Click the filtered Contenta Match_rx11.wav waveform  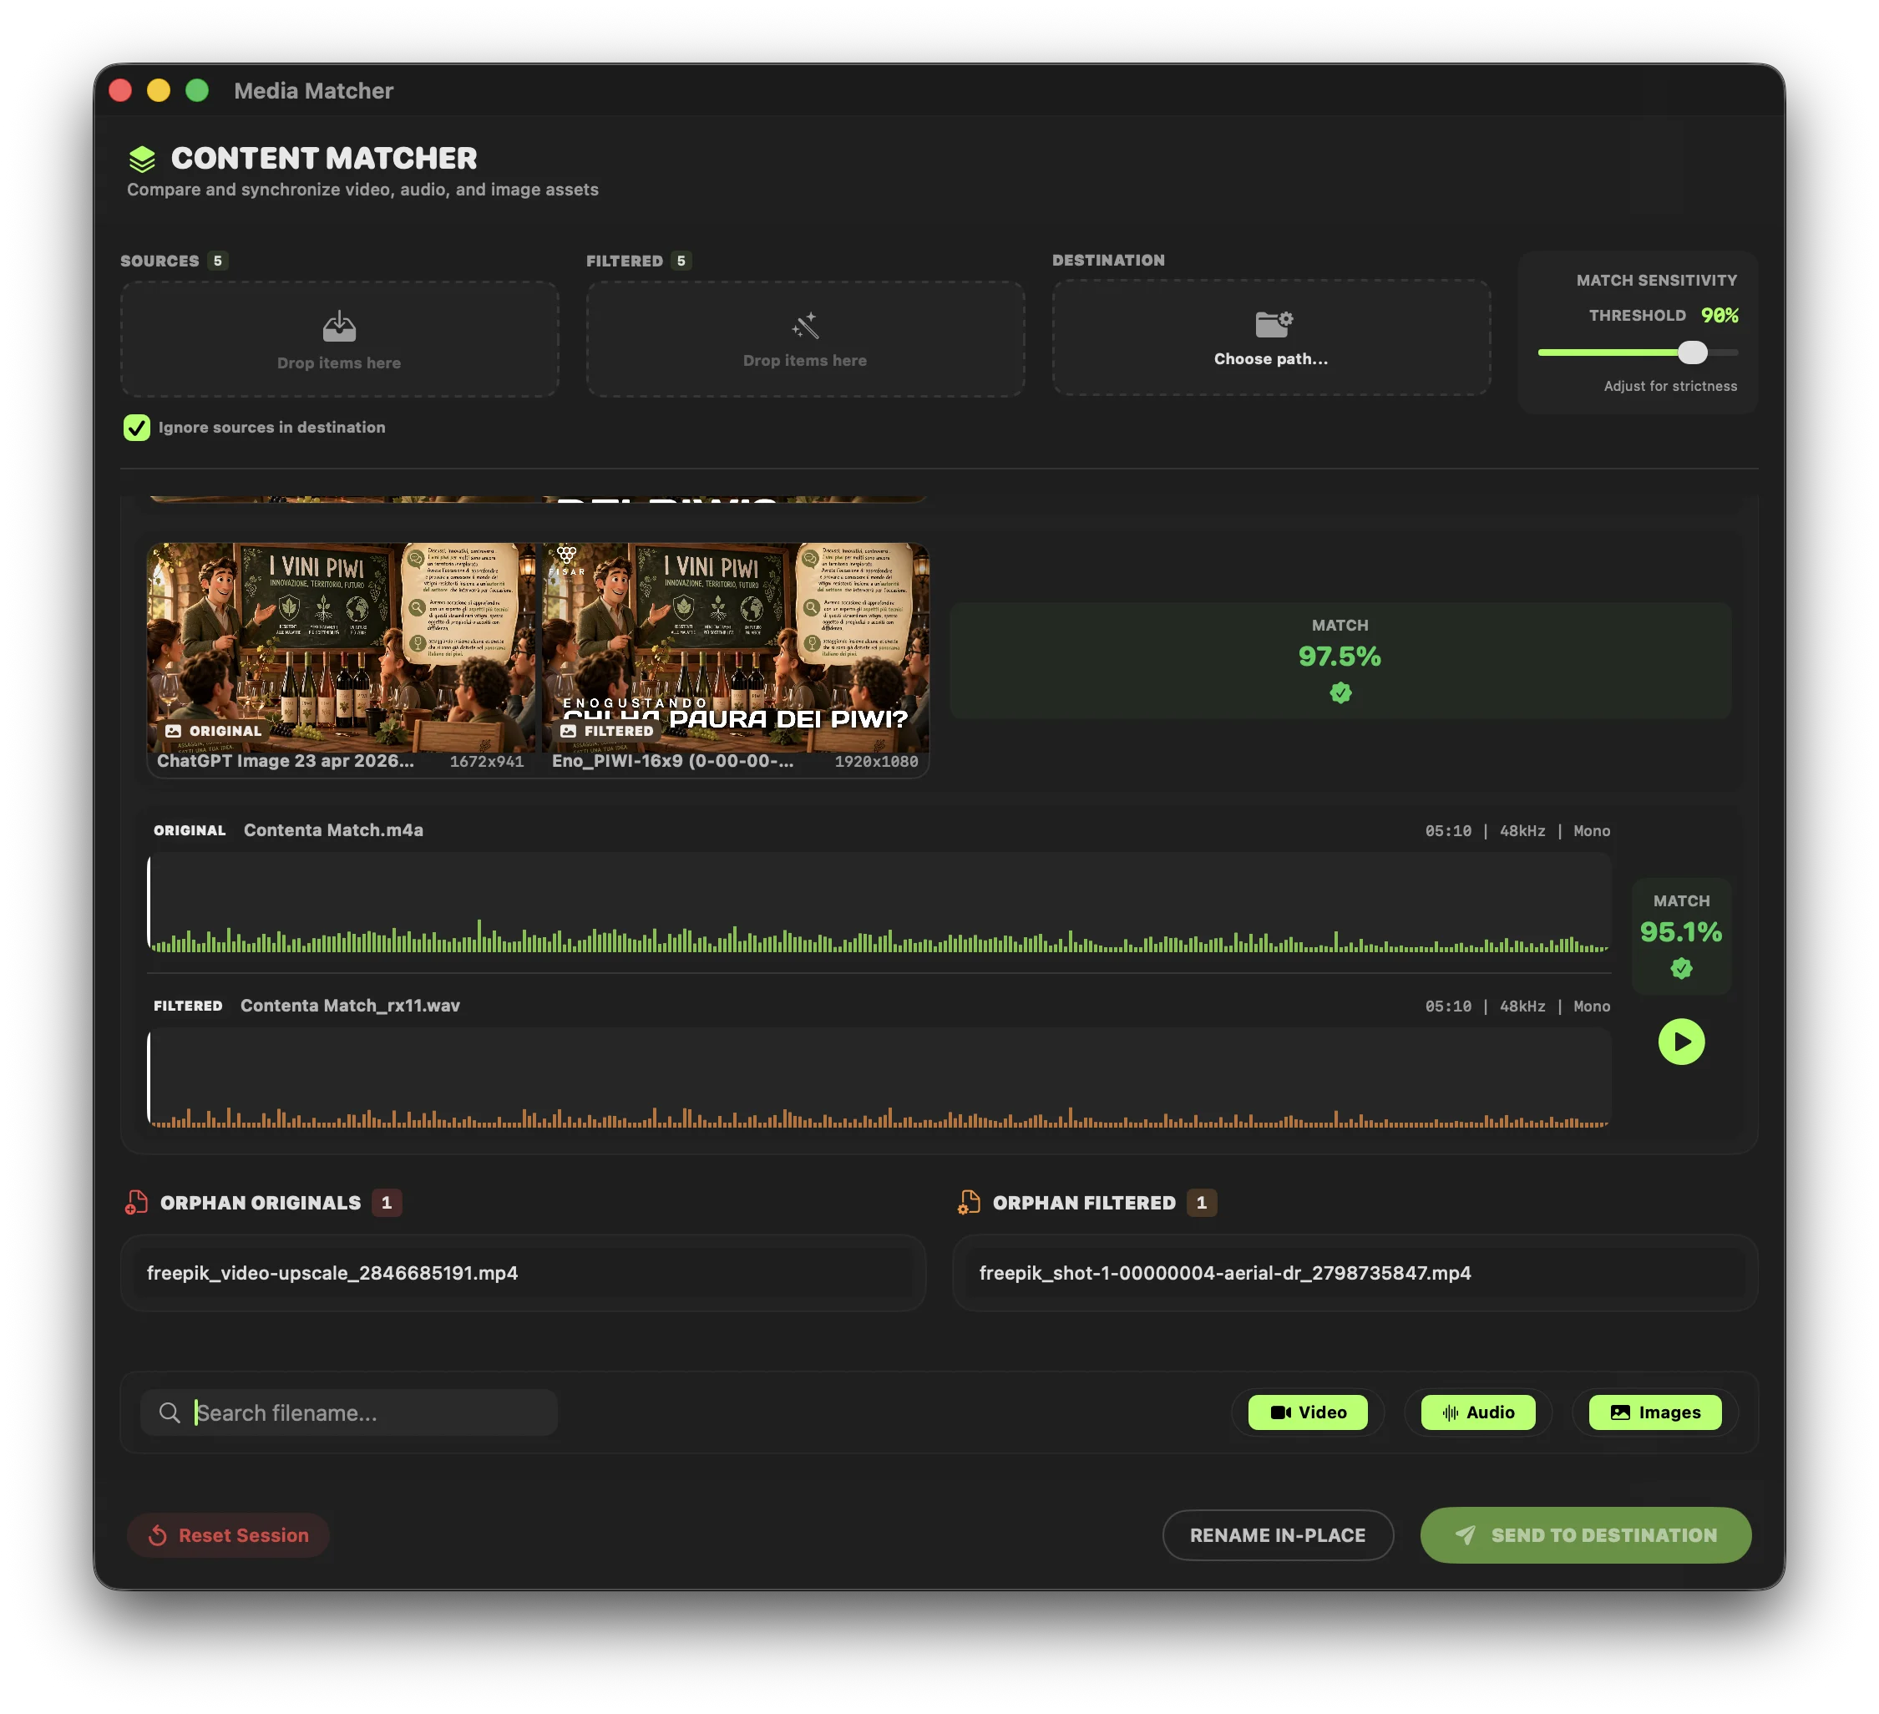[x=879, y=1078]
